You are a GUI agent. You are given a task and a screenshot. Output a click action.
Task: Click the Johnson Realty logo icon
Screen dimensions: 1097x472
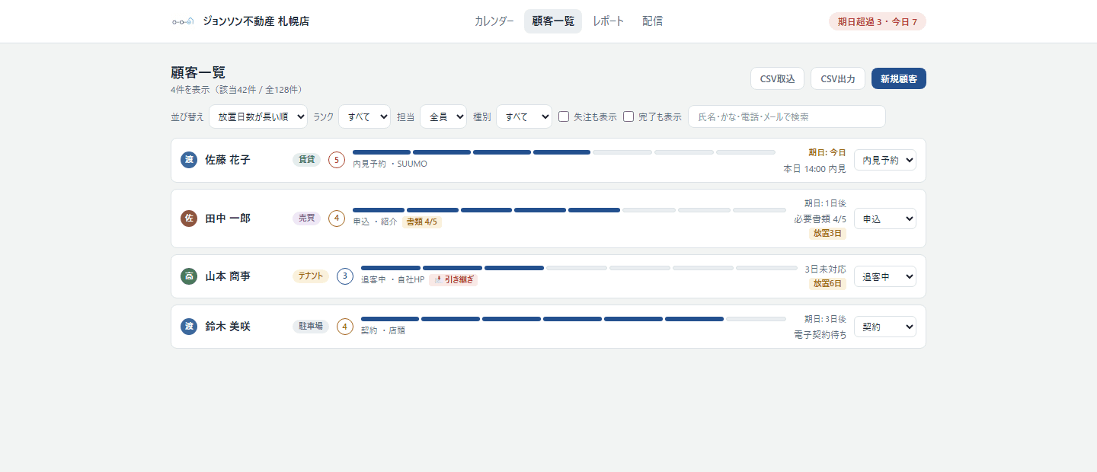[183, 21]
